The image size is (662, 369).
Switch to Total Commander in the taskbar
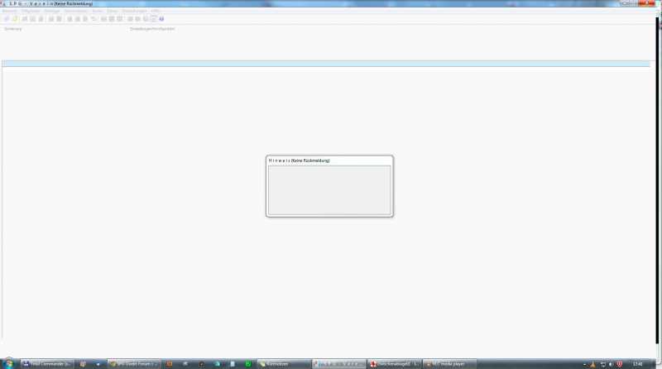point(46,364)
